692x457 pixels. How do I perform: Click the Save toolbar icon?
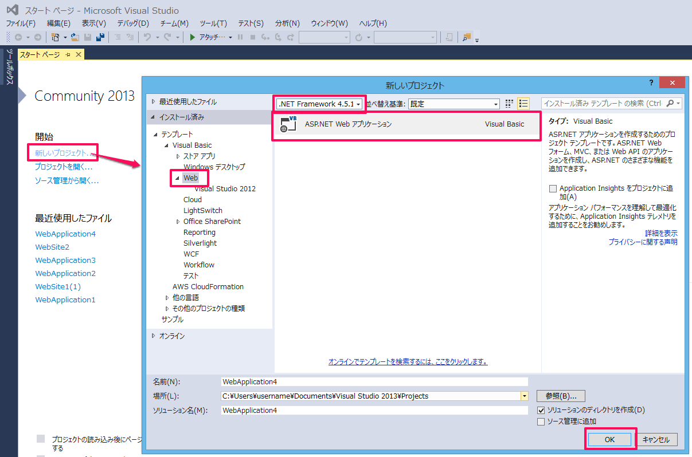tap(88, 37)
